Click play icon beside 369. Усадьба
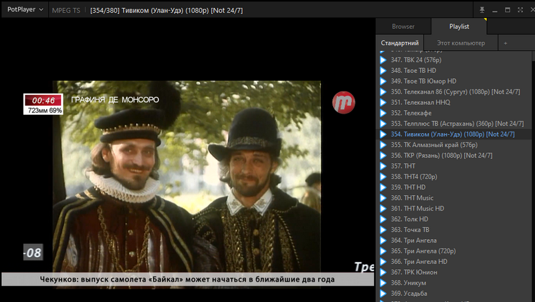Screen dimensions: 535x302 [383, 293]
